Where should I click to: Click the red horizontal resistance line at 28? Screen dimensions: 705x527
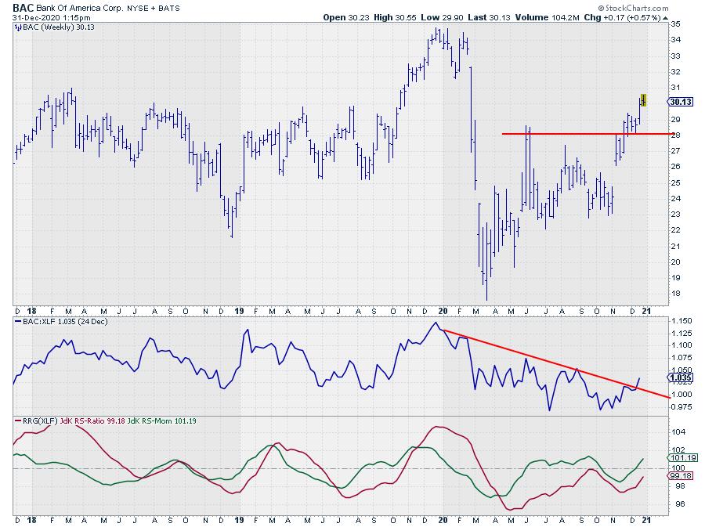[x=580, y=134]
